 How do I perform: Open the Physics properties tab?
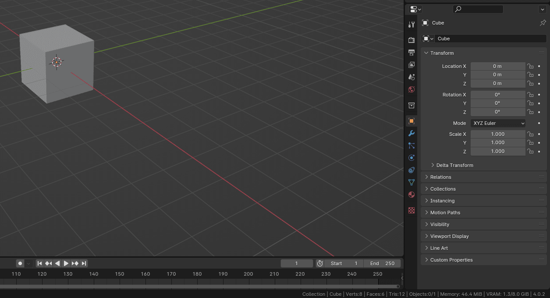click(x=411, y=158)
